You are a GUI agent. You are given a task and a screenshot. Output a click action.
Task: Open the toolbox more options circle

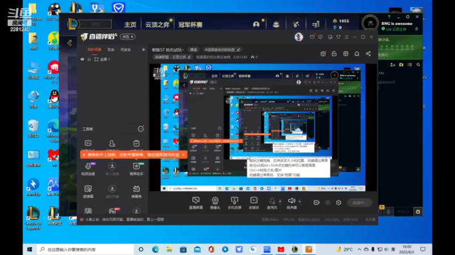[x=140, y=129]
